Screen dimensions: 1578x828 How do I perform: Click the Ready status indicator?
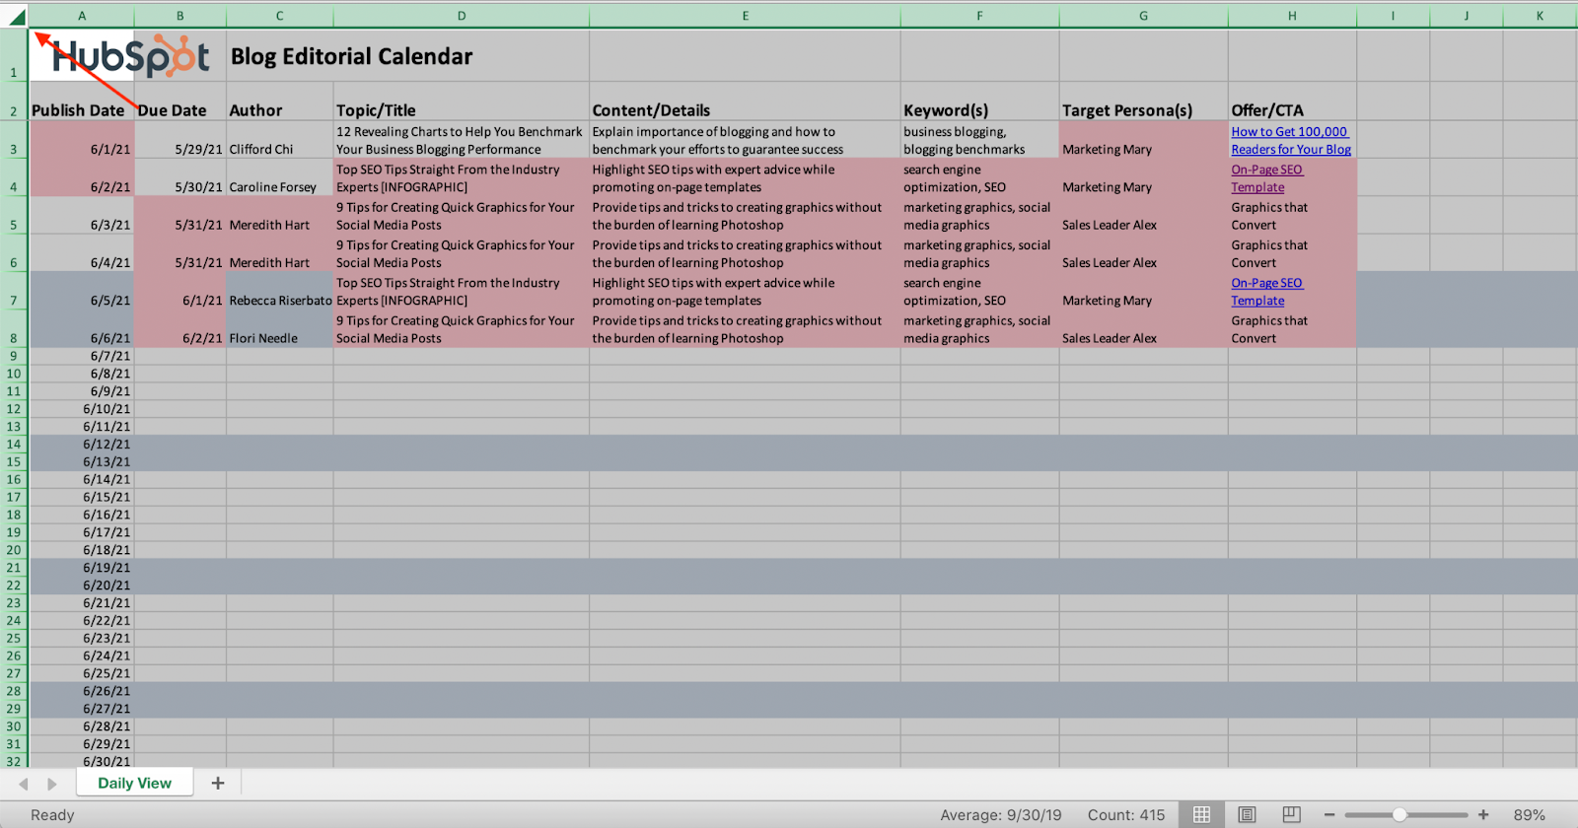click(x=52, y=815)
